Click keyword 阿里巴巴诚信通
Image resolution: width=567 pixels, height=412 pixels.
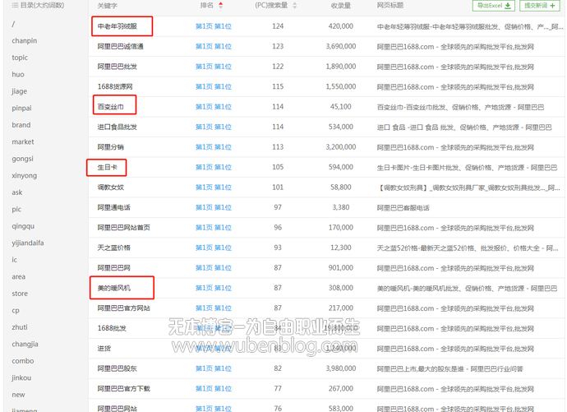tap(121, 46)
